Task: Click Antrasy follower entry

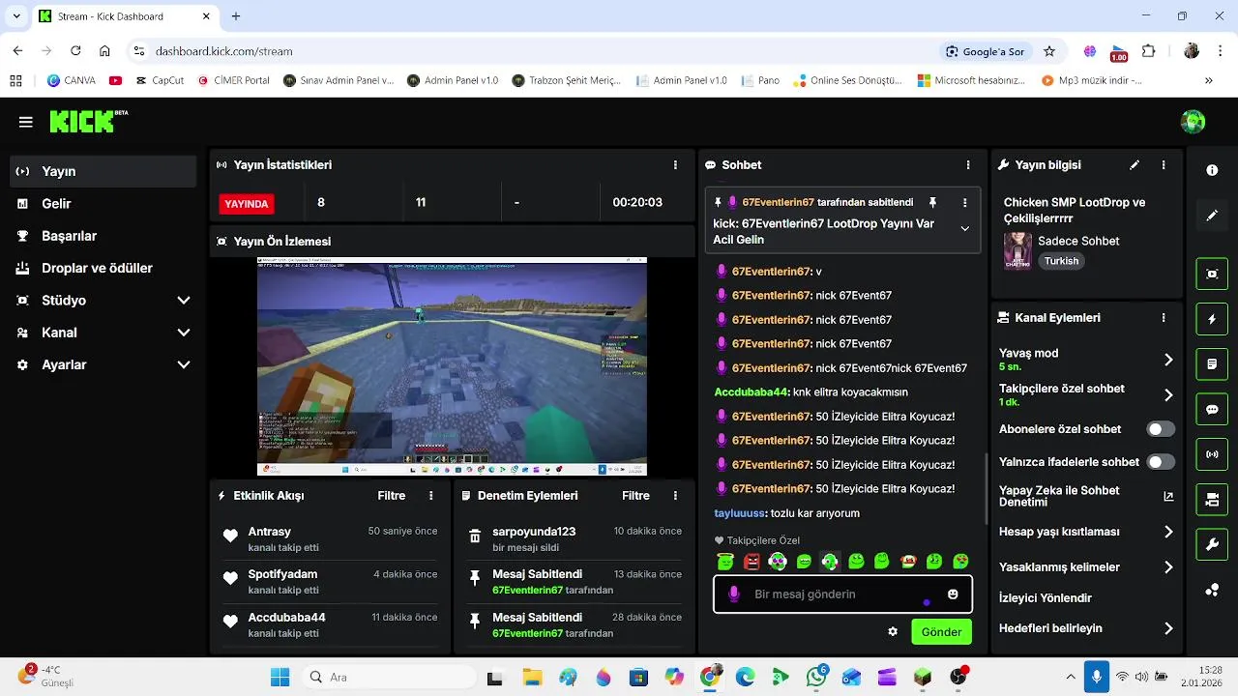Action: (330, 539)
